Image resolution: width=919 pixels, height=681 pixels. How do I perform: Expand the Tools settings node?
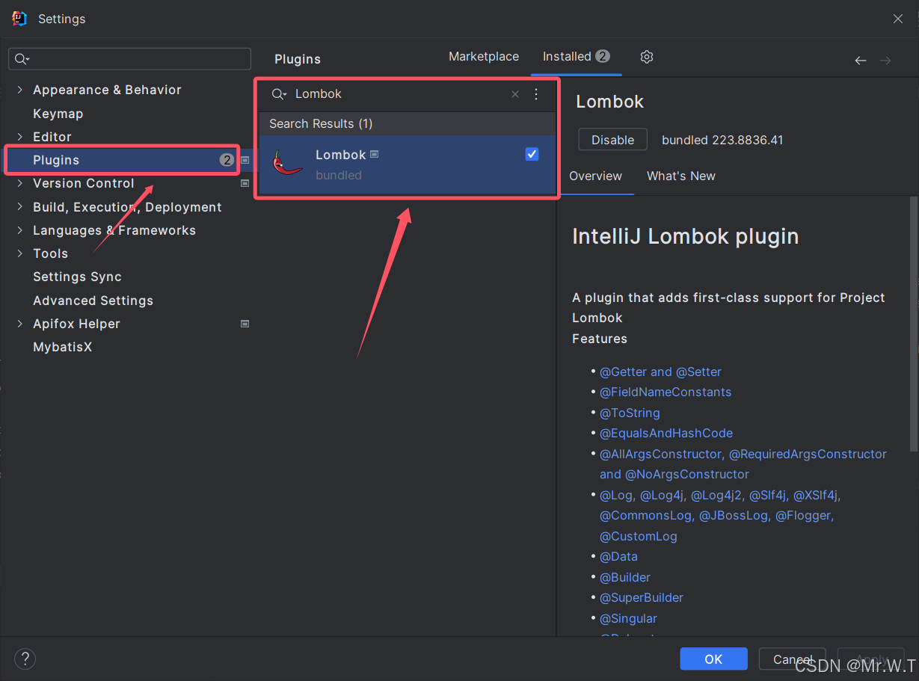click(19, 253)
